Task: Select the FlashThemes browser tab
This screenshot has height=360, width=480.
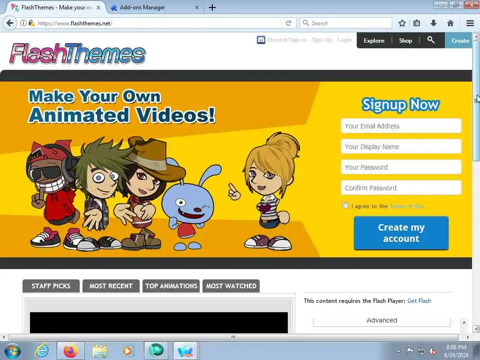Action: pyautogui.click(x=55, y=7)
